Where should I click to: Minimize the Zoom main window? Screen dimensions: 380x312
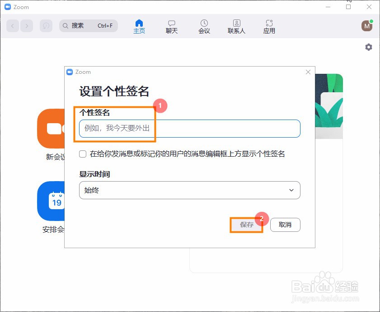point(328,7)
